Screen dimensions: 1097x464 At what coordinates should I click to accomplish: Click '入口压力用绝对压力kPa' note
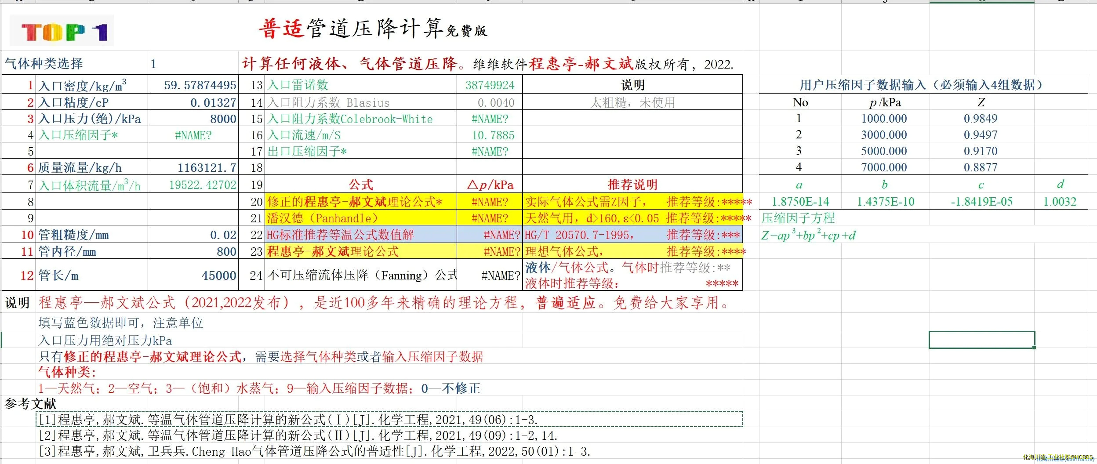tap(105, 341)
